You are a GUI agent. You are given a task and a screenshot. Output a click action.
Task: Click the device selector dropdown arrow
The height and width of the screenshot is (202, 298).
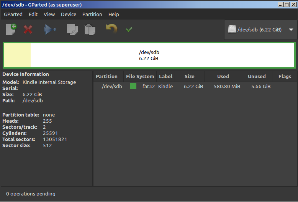(291, 30)
